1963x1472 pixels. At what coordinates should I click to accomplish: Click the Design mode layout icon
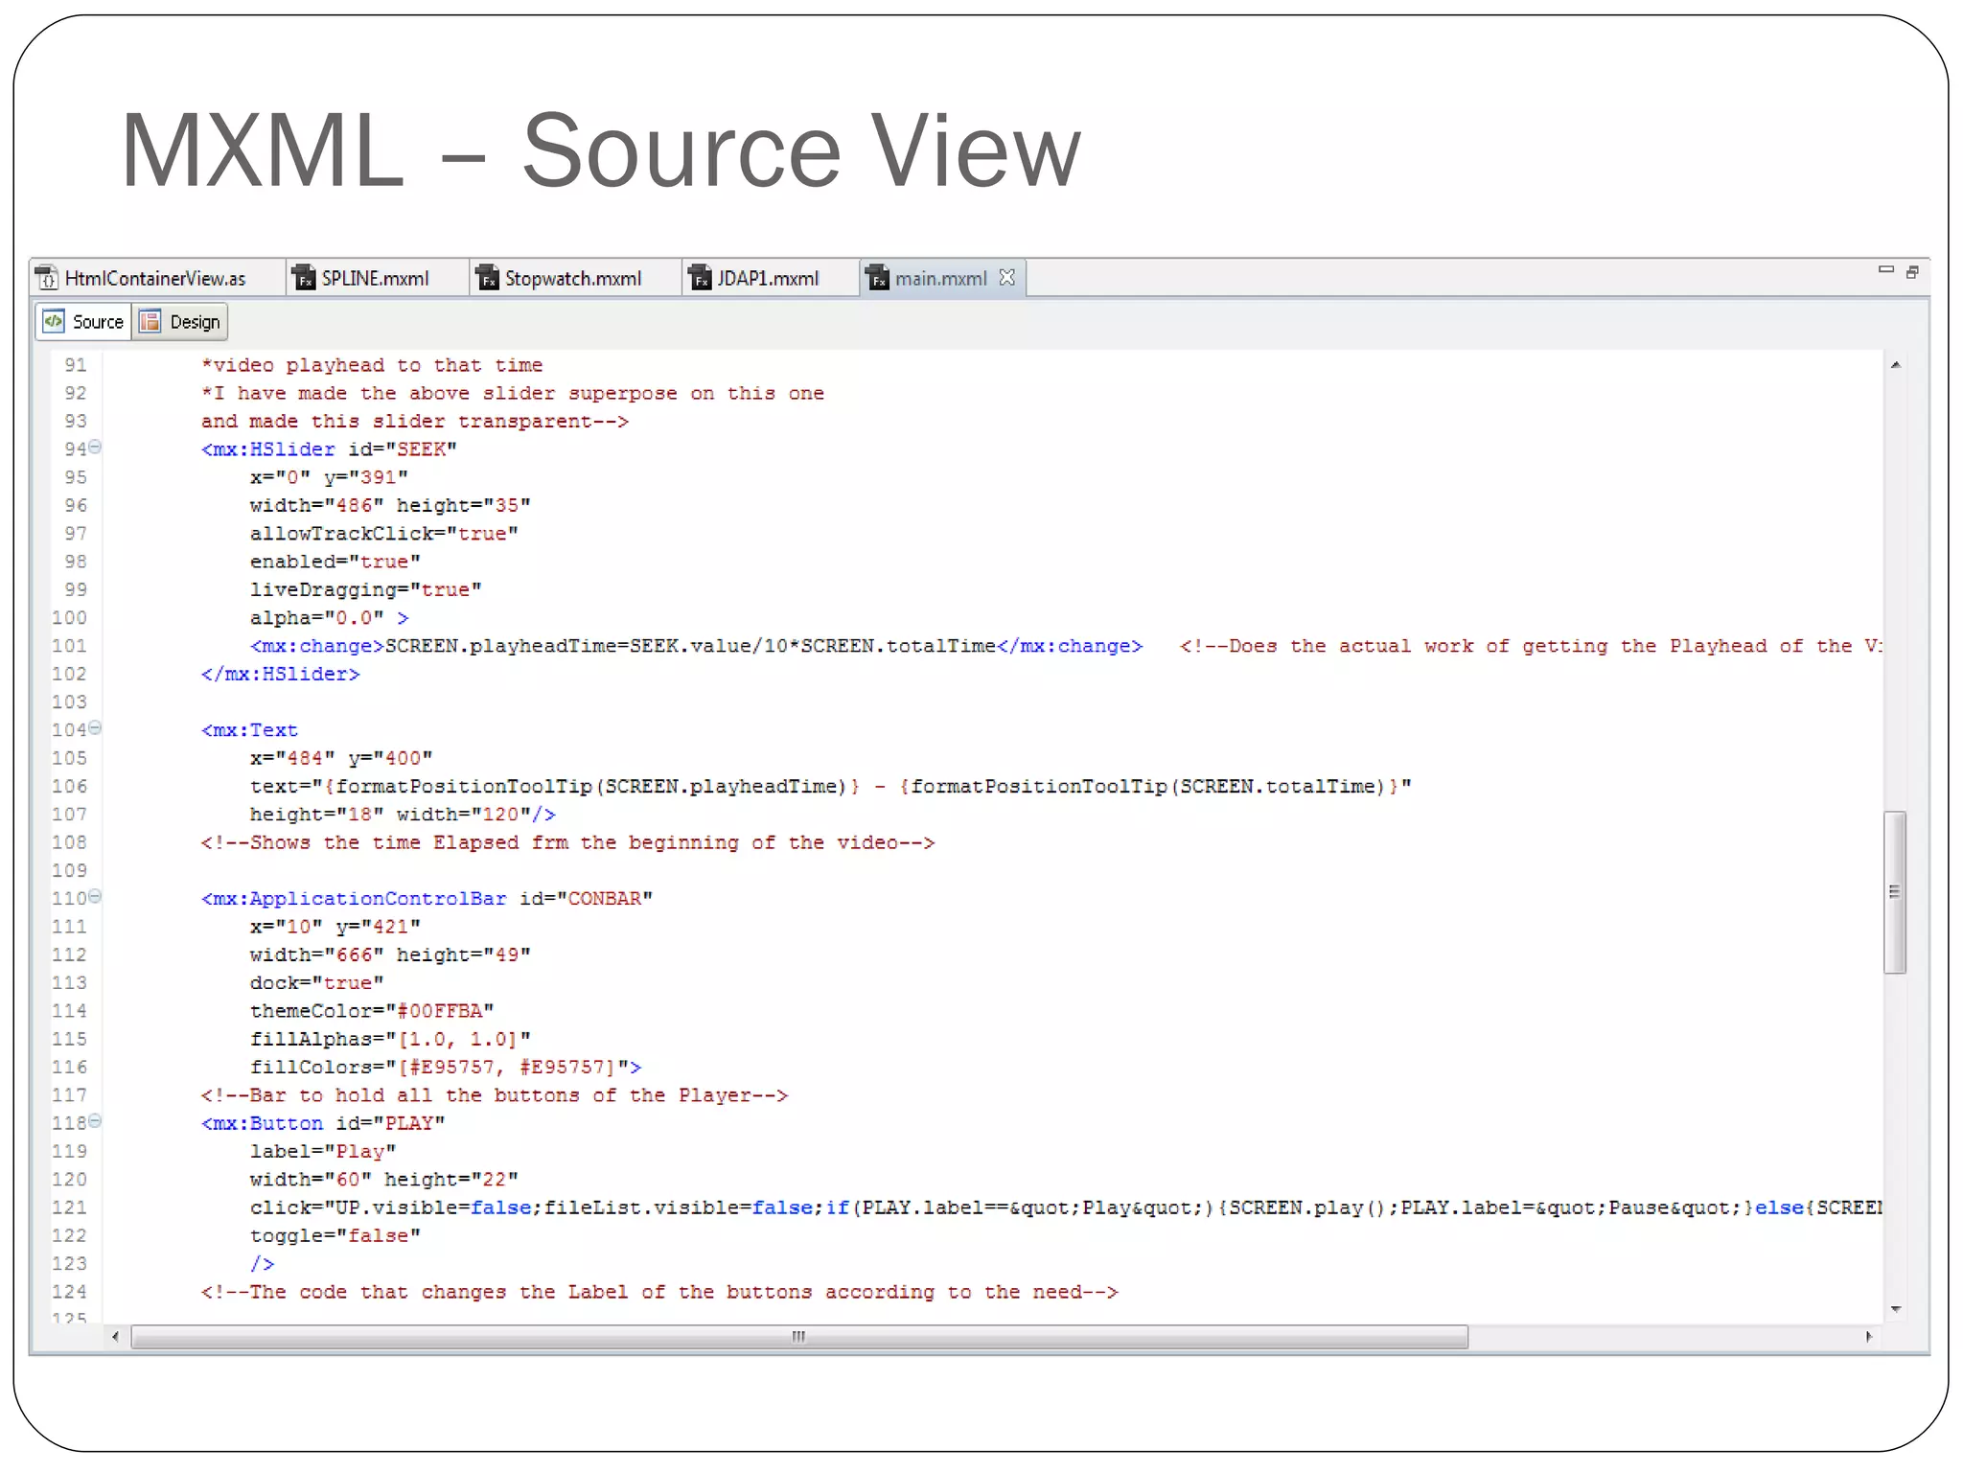pos(150,321)
